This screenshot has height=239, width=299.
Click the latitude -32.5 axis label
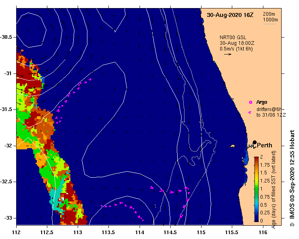pos(6,182)
